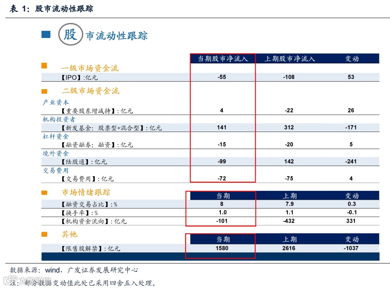390x288 pixels.
Task: Click the 【换手率】:% row label
Action: point(80,213)
